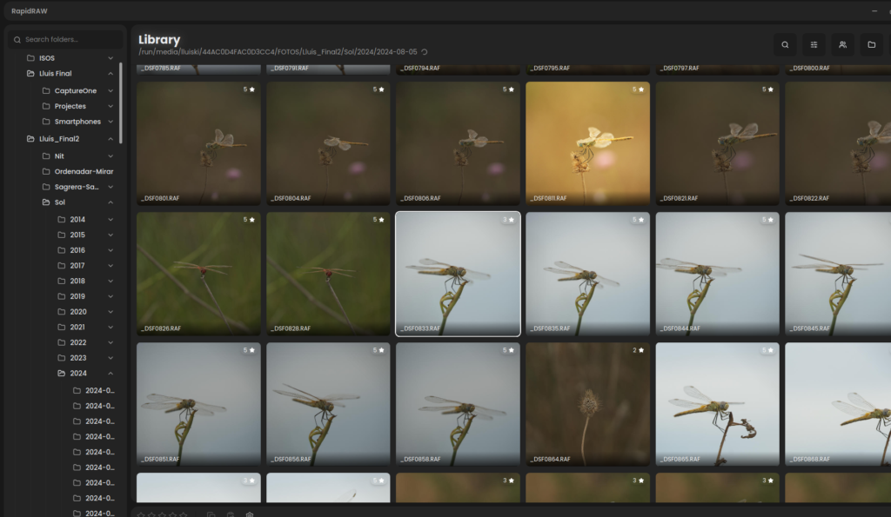Select the _DSF0864.RAF thistle thumbnail
This screenshot has width=891, height=517.
click(587, 404)
